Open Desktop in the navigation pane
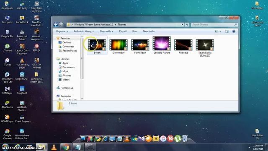This screenshot has height=151, width=268. [x=67, y=42]
